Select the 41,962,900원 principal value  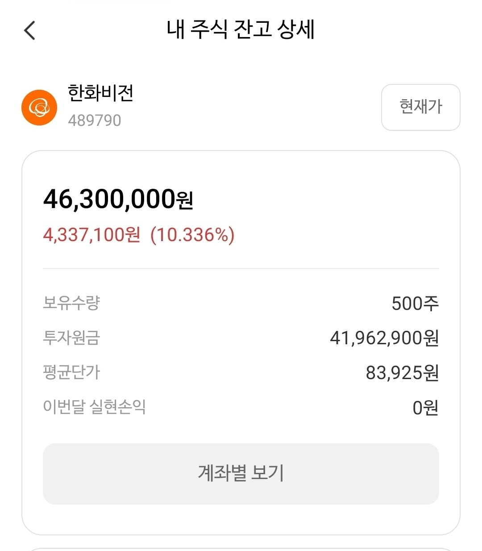pos(384,338)
